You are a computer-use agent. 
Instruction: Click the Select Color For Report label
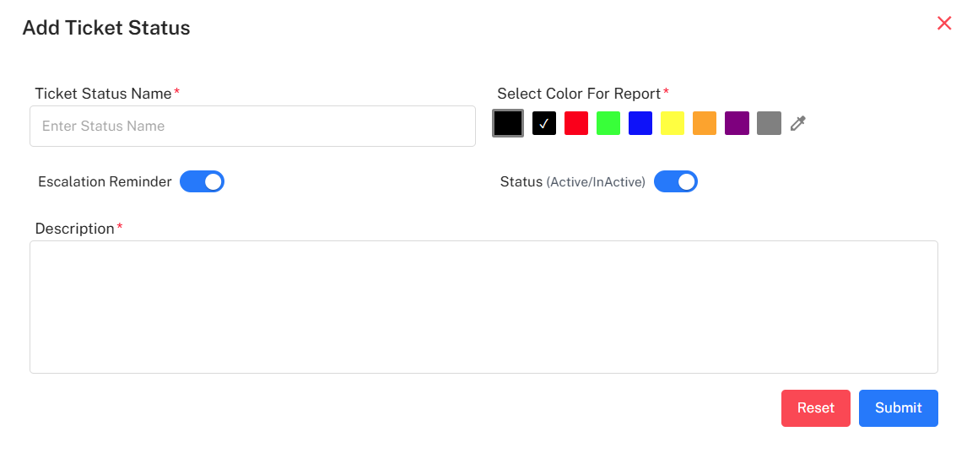coord(579,94)
